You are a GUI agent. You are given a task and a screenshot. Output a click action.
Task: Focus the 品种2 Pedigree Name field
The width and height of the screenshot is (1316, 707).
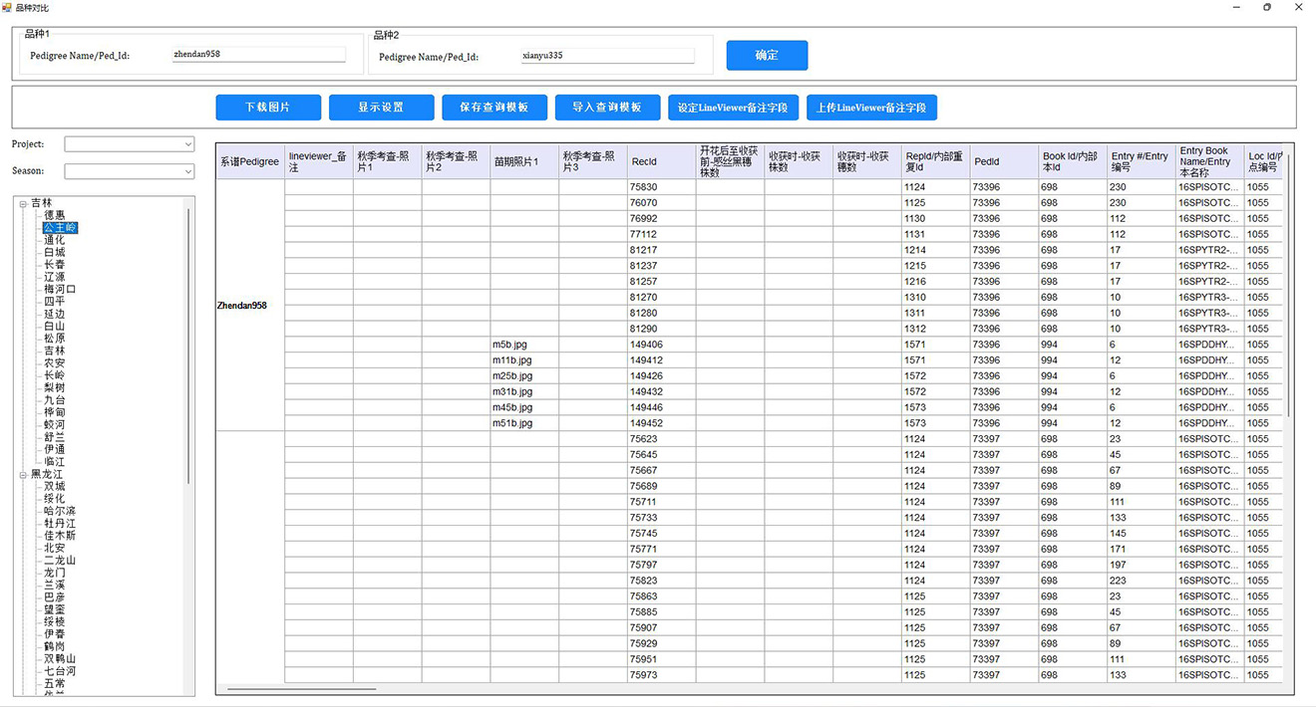tap(608, 56)
